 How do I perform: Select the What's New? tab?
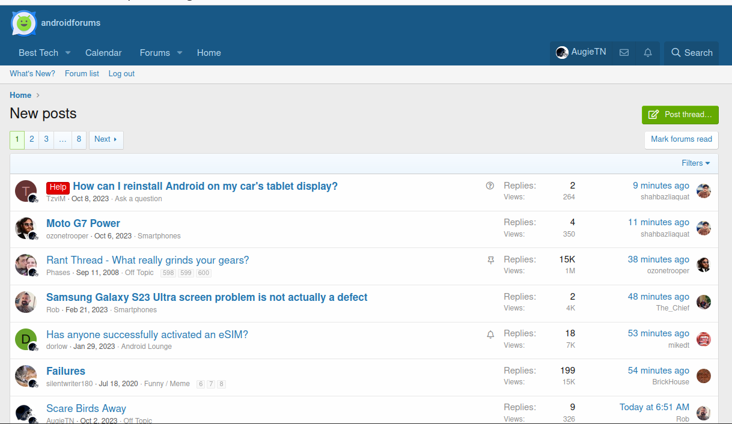pos(32,74)
